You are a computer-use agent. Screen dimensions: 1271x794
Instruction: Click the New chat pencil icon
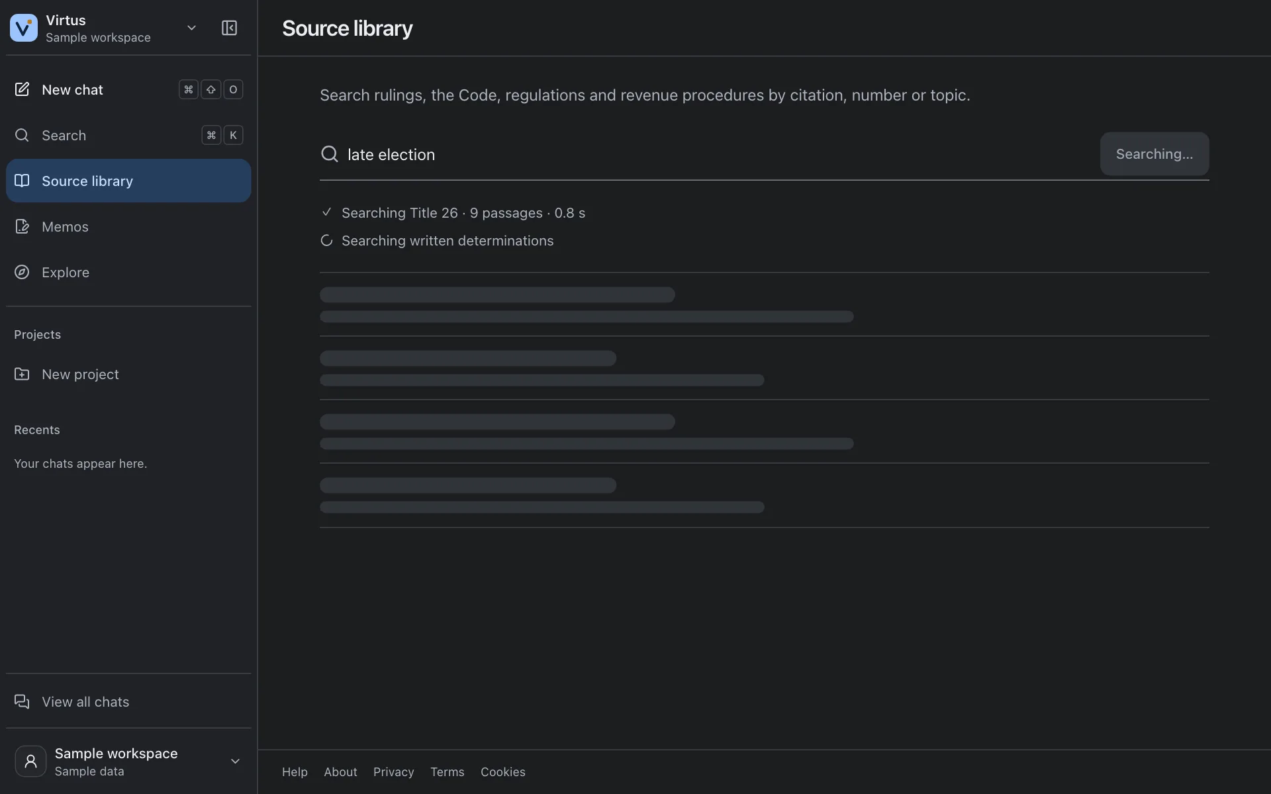tap(22, 89)
